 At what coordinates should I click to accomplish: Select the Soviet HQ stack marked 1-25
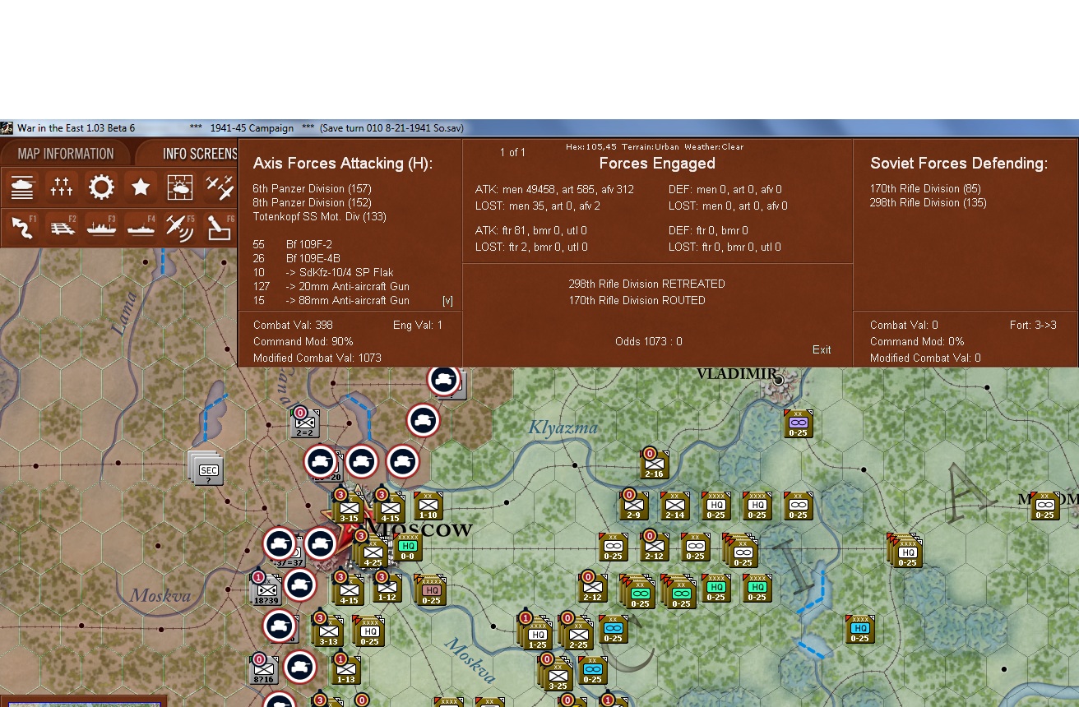coord(538,633)
